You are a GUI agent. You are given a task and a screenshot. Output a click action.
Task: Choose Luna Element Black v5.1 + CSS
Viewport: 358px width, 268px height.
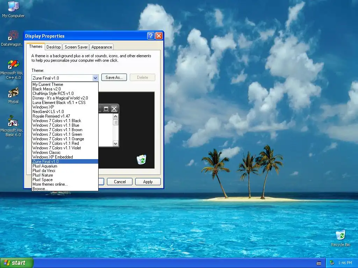pos(65,103)
